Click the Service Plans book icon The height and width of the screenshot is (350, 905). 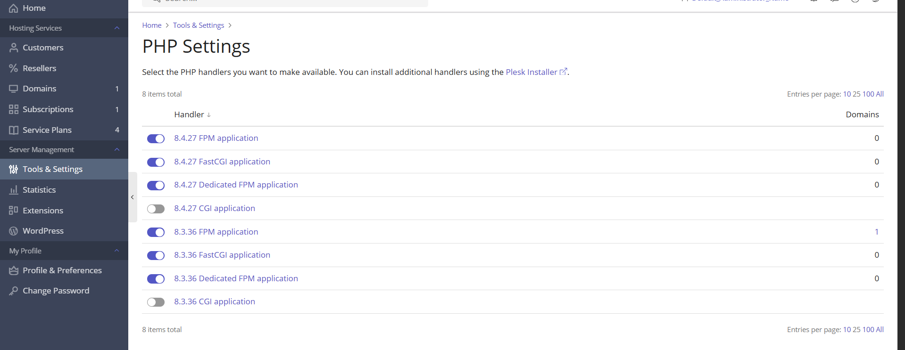point(14,130)
